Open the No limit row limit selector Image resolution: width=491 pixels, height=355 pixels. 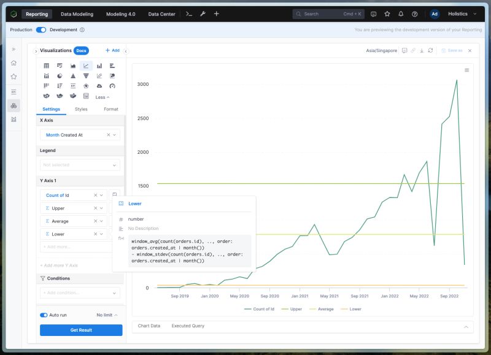pyautogui.click(x=107, y=315)
